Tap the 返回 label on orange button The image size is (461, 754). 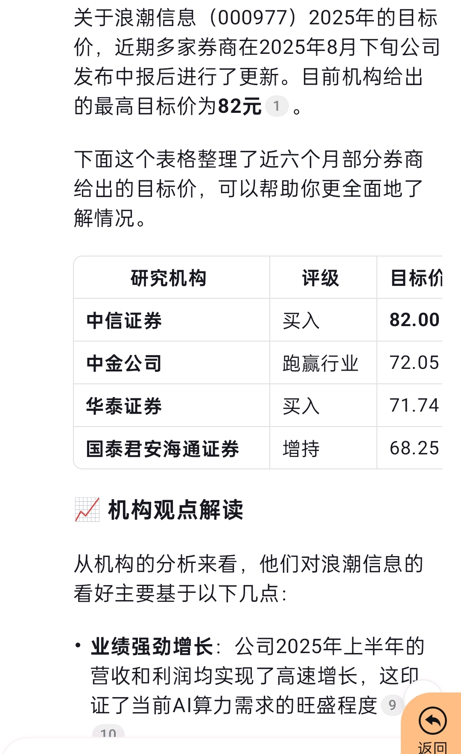(x=433, y=747)
